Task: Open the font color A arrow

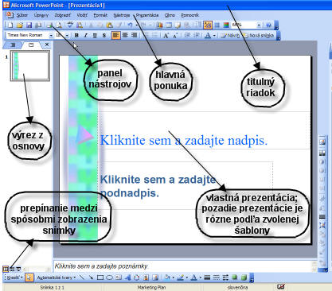Action: [x=214, y=35]
